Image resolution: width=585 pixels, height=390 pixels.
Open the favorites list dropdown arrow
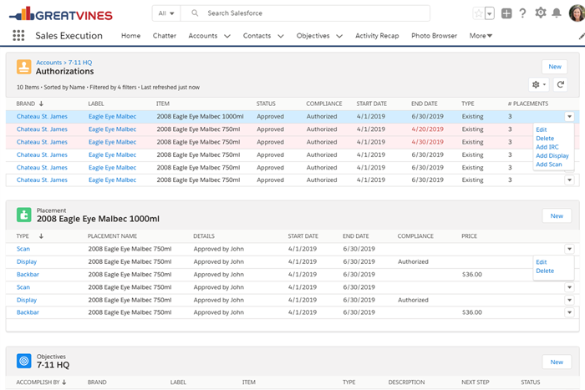point(489,13)
